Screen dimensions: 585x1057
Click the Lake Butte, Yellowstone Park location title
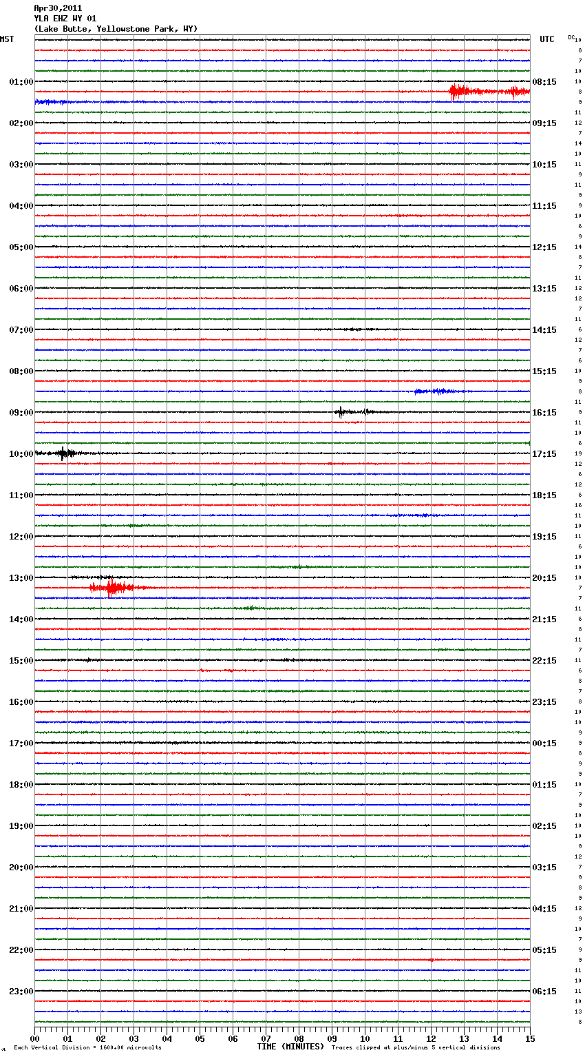(x=116, y=29)
